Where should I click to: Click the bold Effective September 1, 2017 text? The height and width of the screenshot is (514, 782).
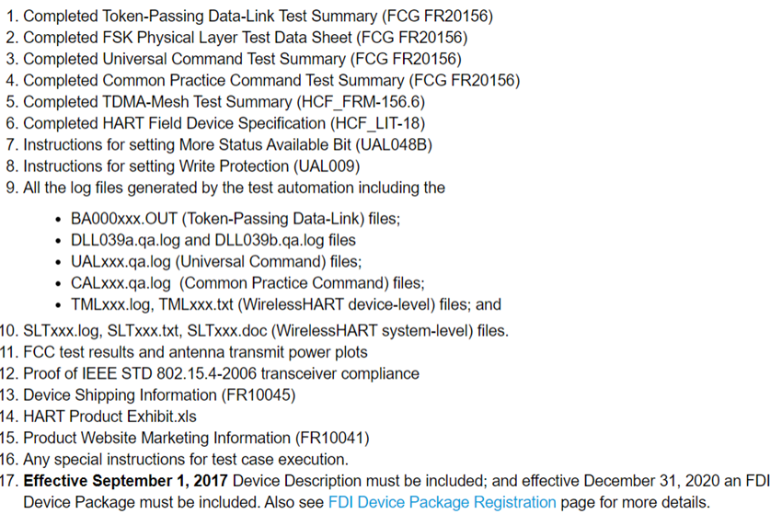click(125, 480)
